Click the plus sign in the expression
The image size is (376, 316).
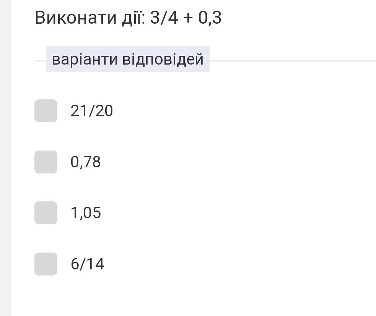click(x=188, y=18)
